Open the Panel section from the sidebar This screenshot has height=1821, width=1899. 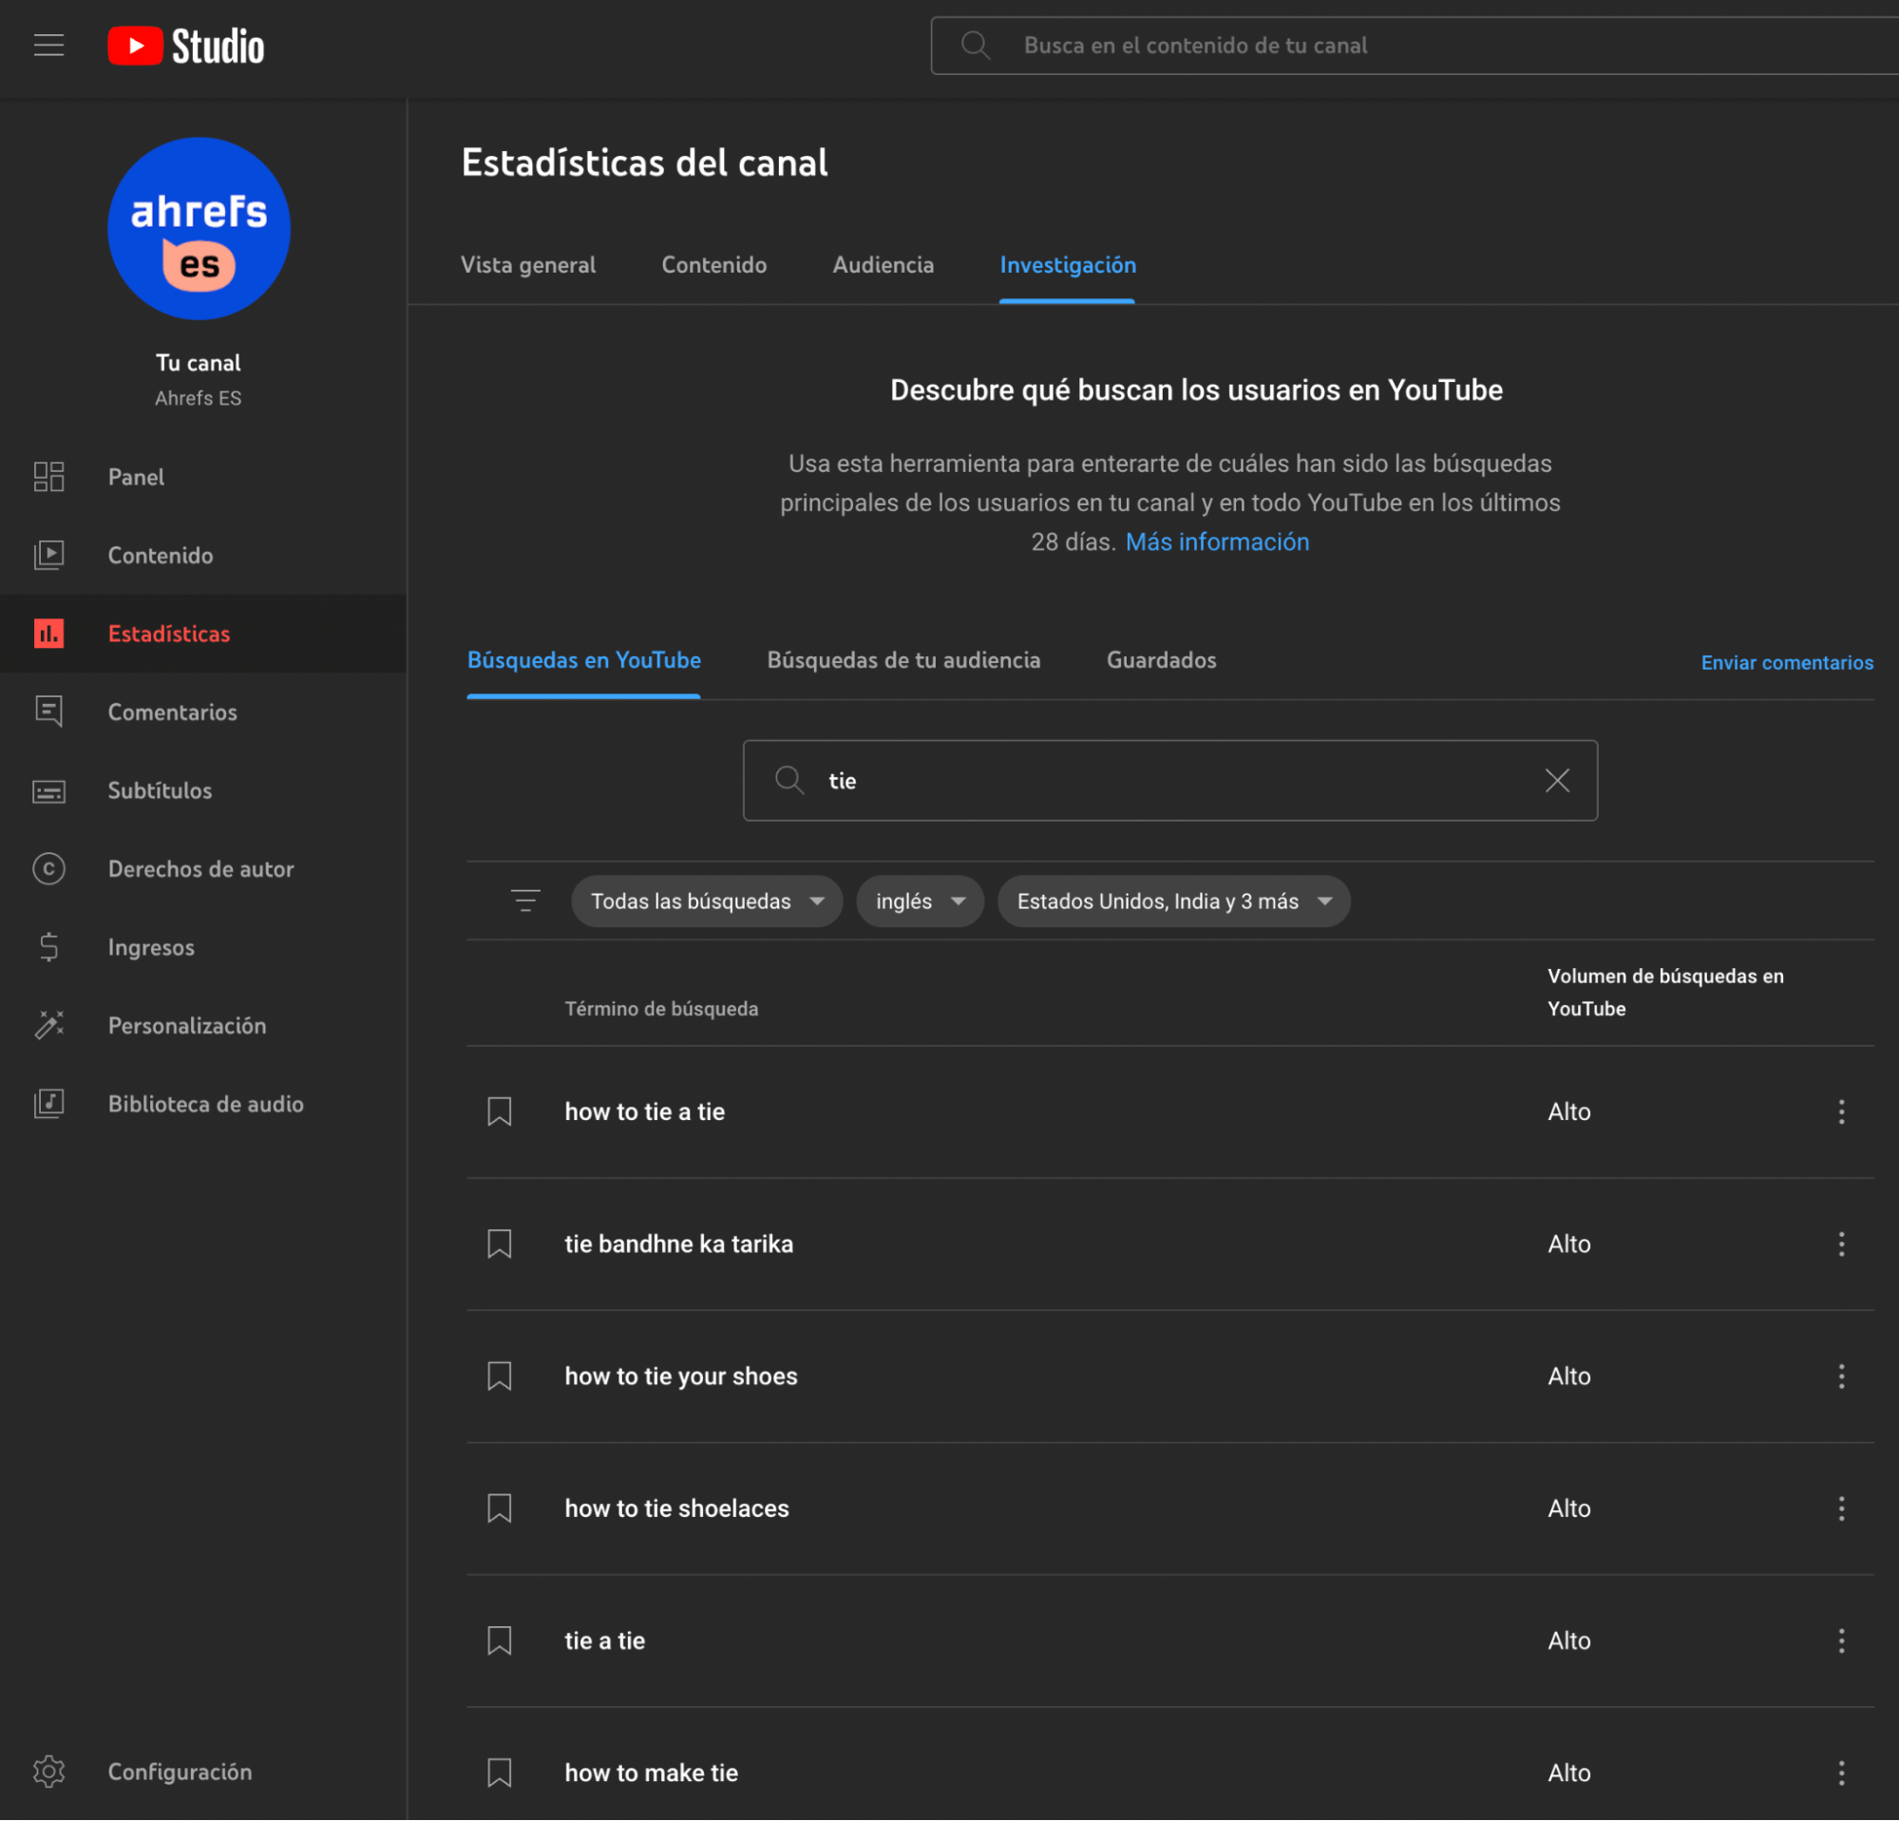tap(136, 477)
